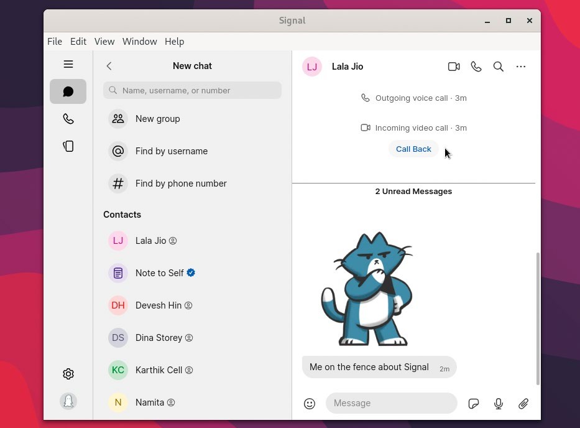Select contact Dina Storey
The height and width of the screenshot is (428, 580).
(192, 338)
